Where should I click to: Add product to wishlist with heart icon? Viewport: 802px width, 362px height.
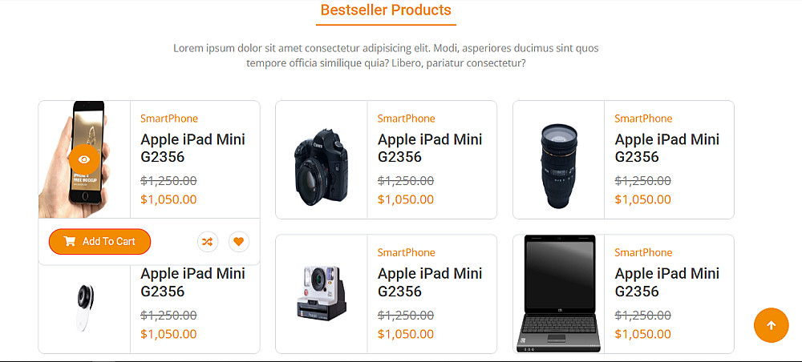[239, 242]
